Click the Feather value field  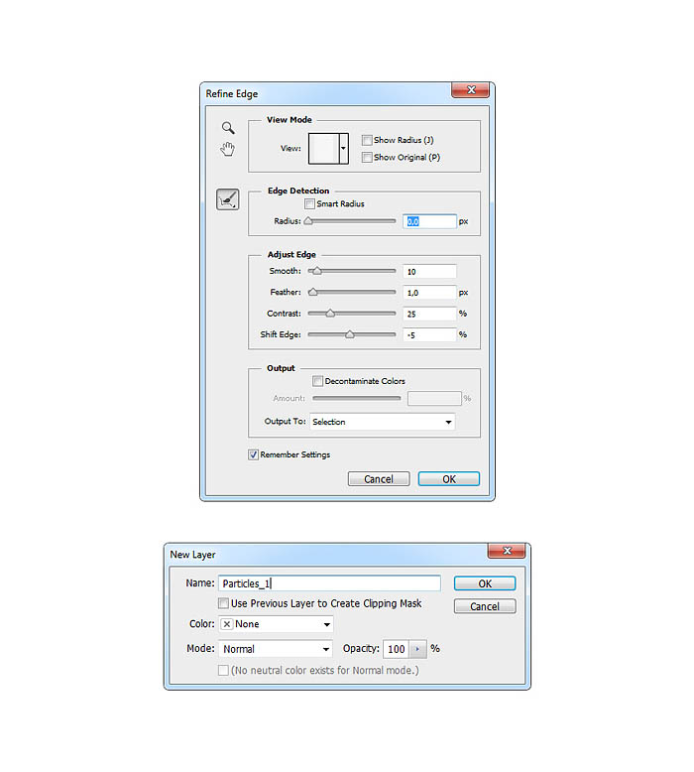coord(429,293)
